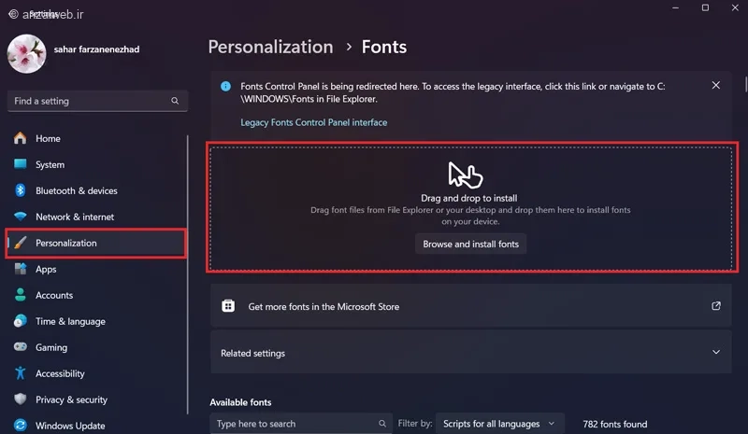Click Browse and install fonts button
This screenshot has height=434, width=748.
pos(470,244)
